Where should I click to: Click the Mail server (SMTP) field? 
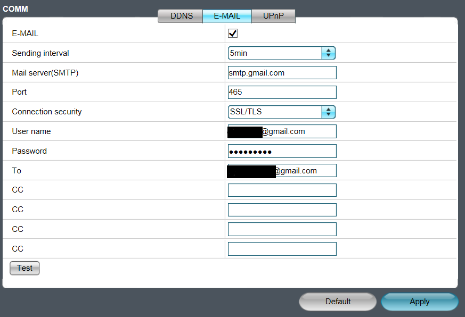(x=282, y=73)
